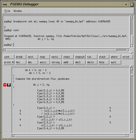Click the ascii button

pos(44,62)
